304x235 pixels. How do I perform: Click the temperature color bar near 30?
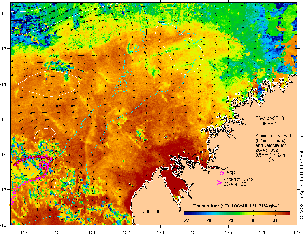point(253,213)
